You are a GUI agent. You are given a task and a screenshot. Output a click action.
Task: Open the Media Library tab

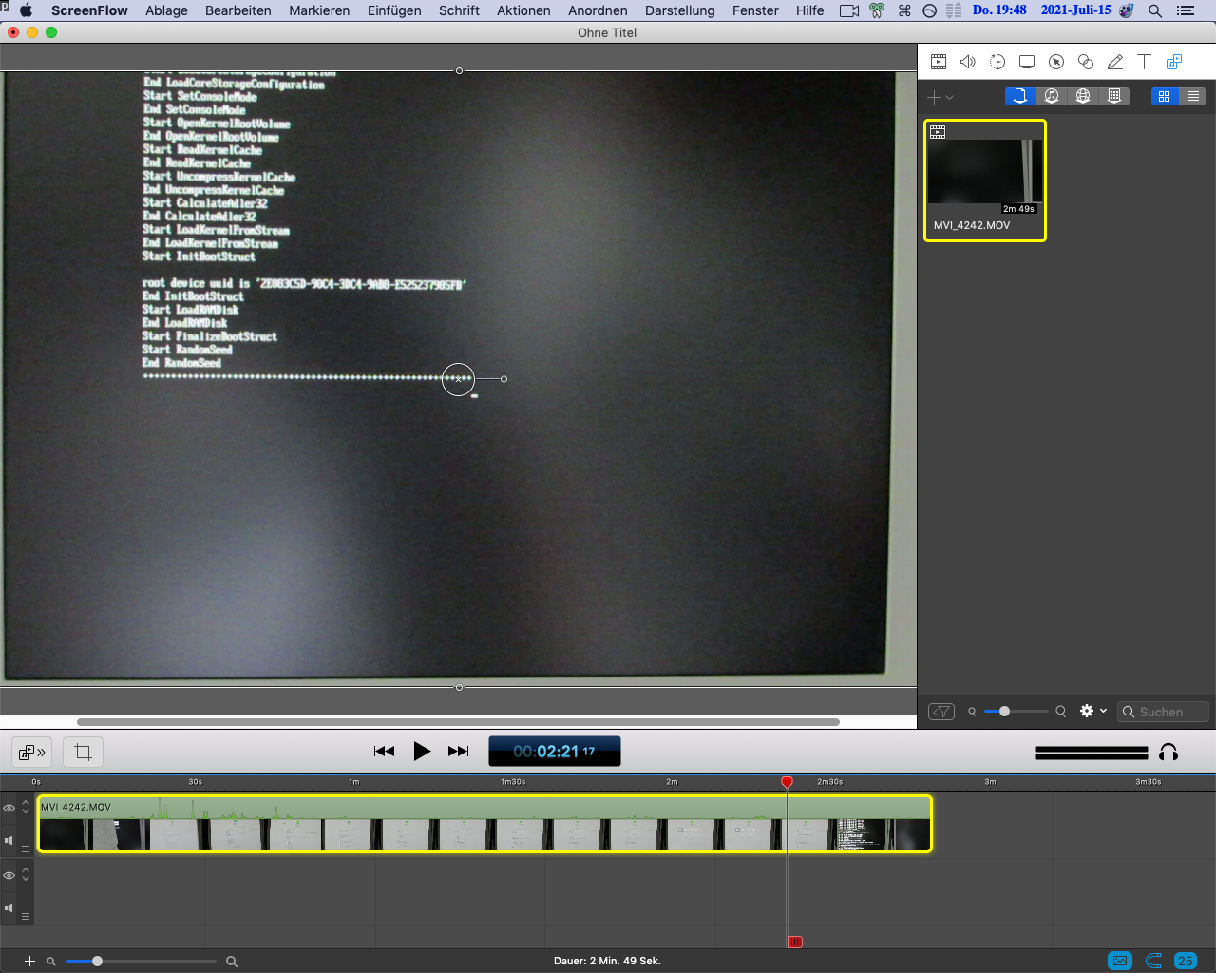(x=1174, y=62)
